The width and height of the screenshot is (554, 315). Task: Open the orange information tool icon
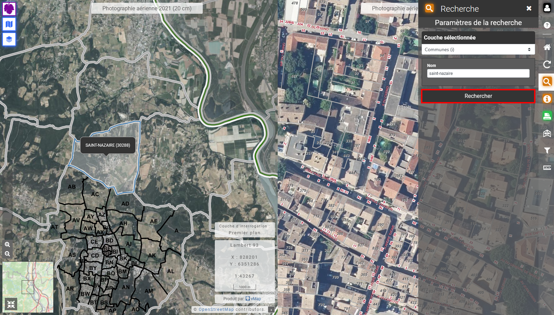pyautogui.click(x=547, y=99)
